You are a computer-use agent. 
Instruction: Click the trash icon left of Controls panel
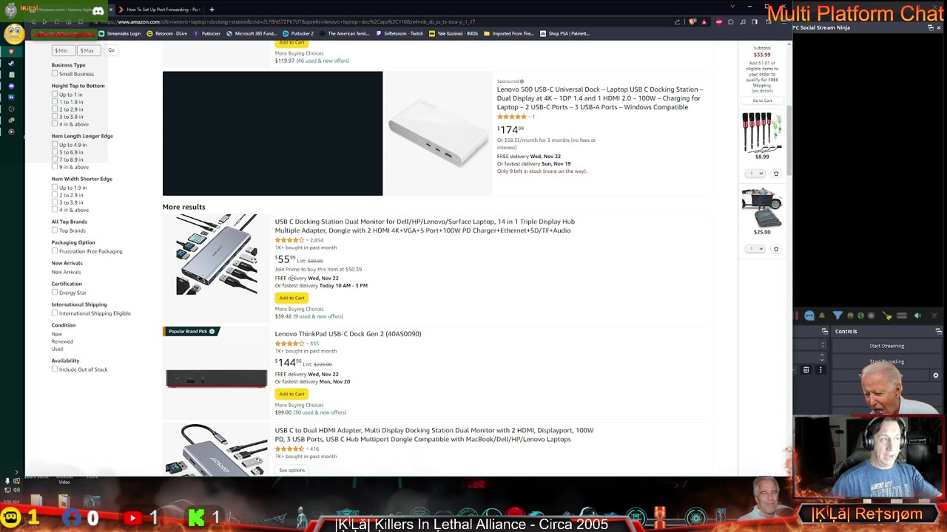point(806,369)
